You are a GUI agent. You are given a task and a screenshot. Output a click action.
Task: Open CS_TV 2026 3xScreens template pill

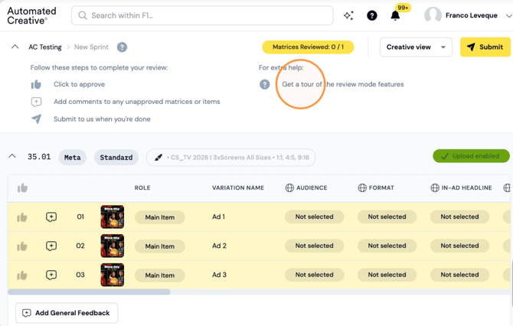231,158
